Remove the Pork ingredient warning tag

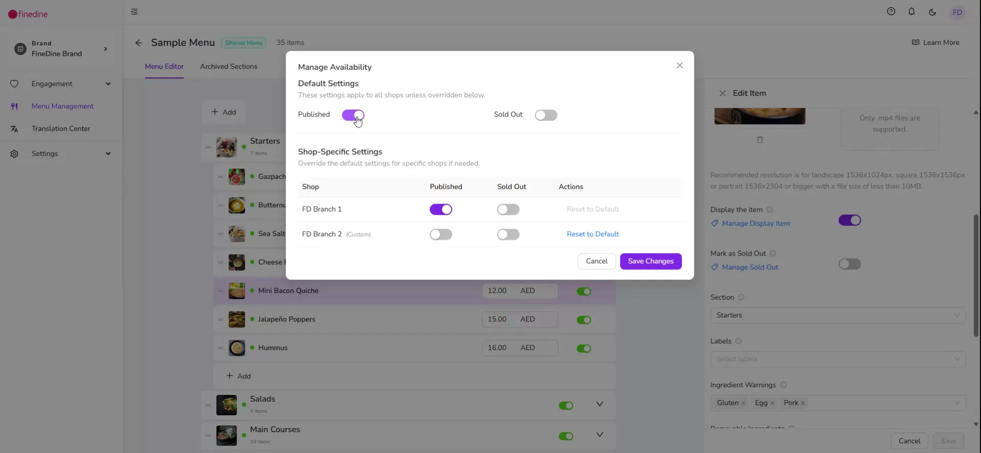coord(803,403)
